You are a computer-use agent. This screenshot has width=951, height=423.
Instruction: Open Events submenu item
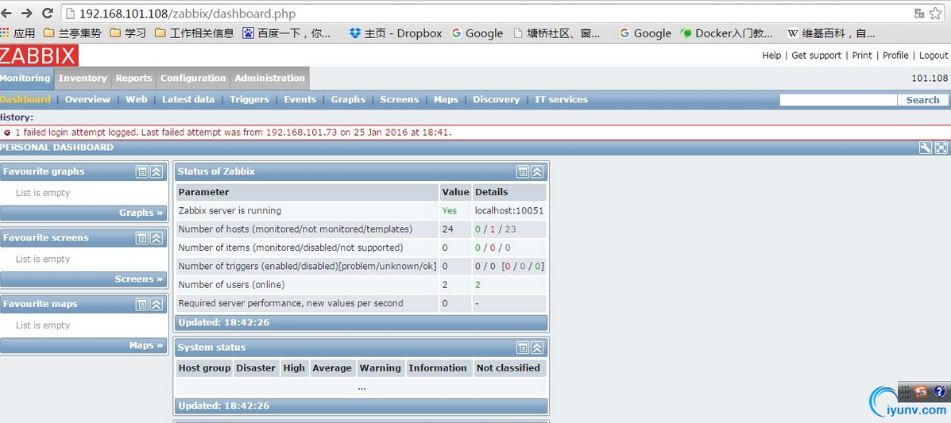[300, 99]
